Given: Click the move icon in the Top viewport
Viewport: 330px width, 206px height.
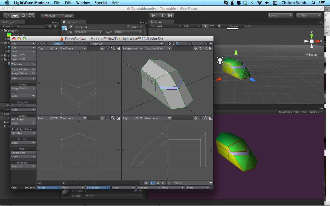Looking at the screenshot, I should point(103,48).
